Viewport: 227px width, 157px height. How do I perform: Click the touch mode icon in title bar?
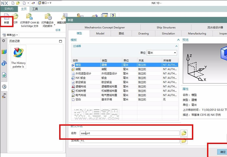click(x=33, y=3)
